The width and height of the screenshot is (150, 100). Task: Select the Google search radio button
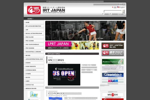(x=110, y=14)
